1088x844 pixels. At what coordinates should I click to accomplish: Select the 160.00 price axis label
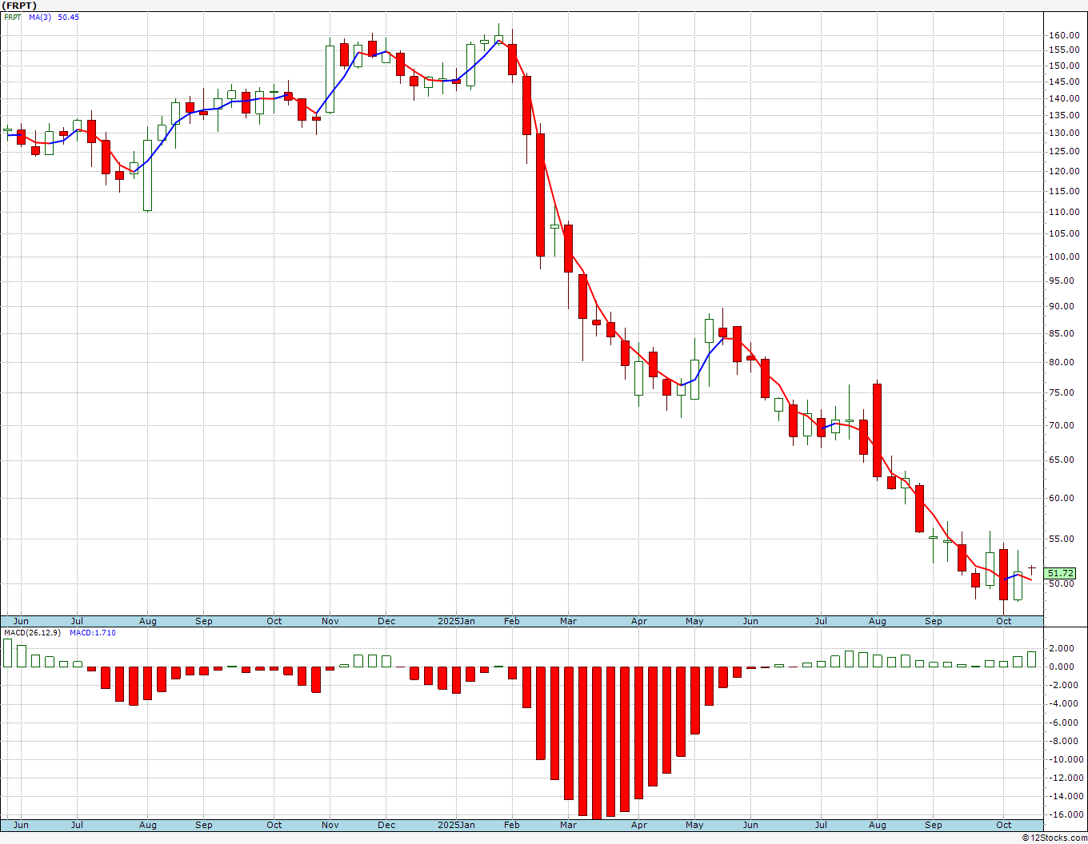pos(1063,35)
